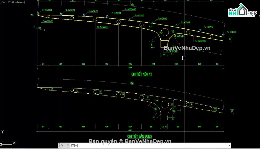Open the [Top] view control menu
Viewport: 260px width, 149px height.
pyautogui.click(x=3, y=2)
